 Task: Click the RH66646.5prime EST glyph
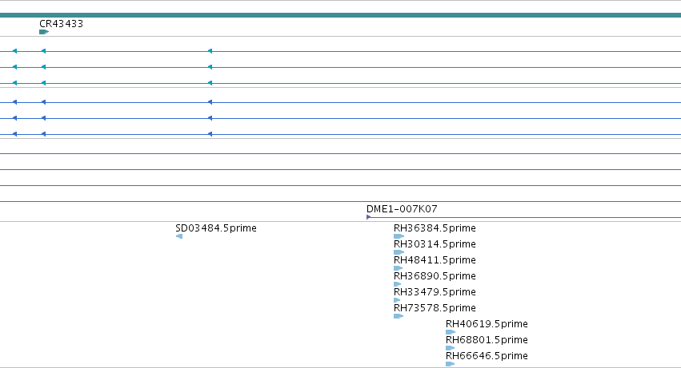point(450,364)
